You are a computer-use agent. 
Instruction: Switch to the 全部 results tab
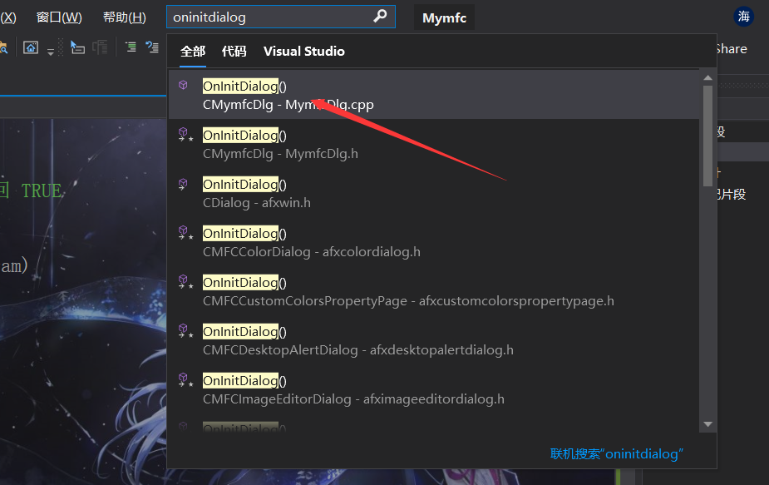click(193, 51)
